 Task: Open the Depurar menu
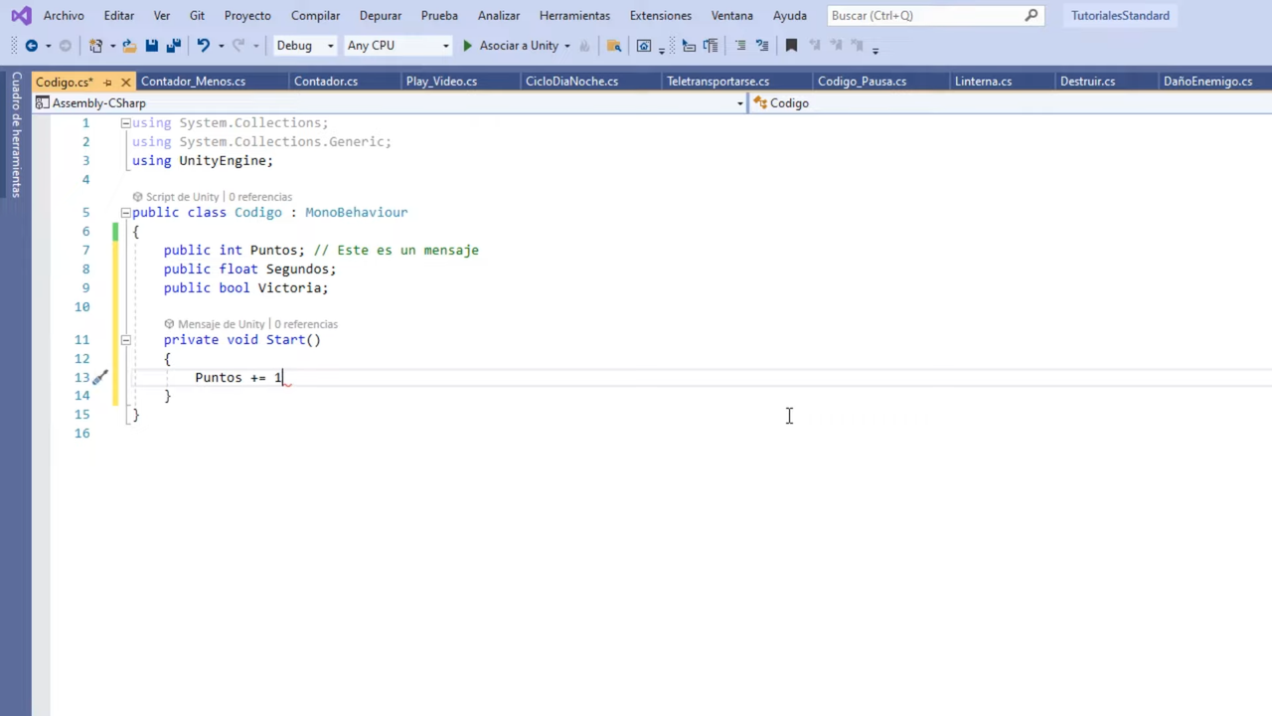(x=381, y=15)
